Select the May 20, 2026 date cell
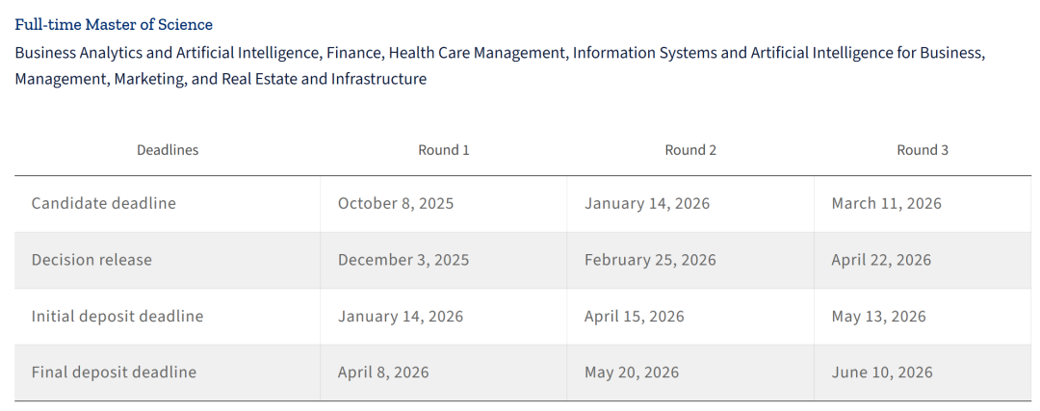1040x411 pixels. [632, 372]
